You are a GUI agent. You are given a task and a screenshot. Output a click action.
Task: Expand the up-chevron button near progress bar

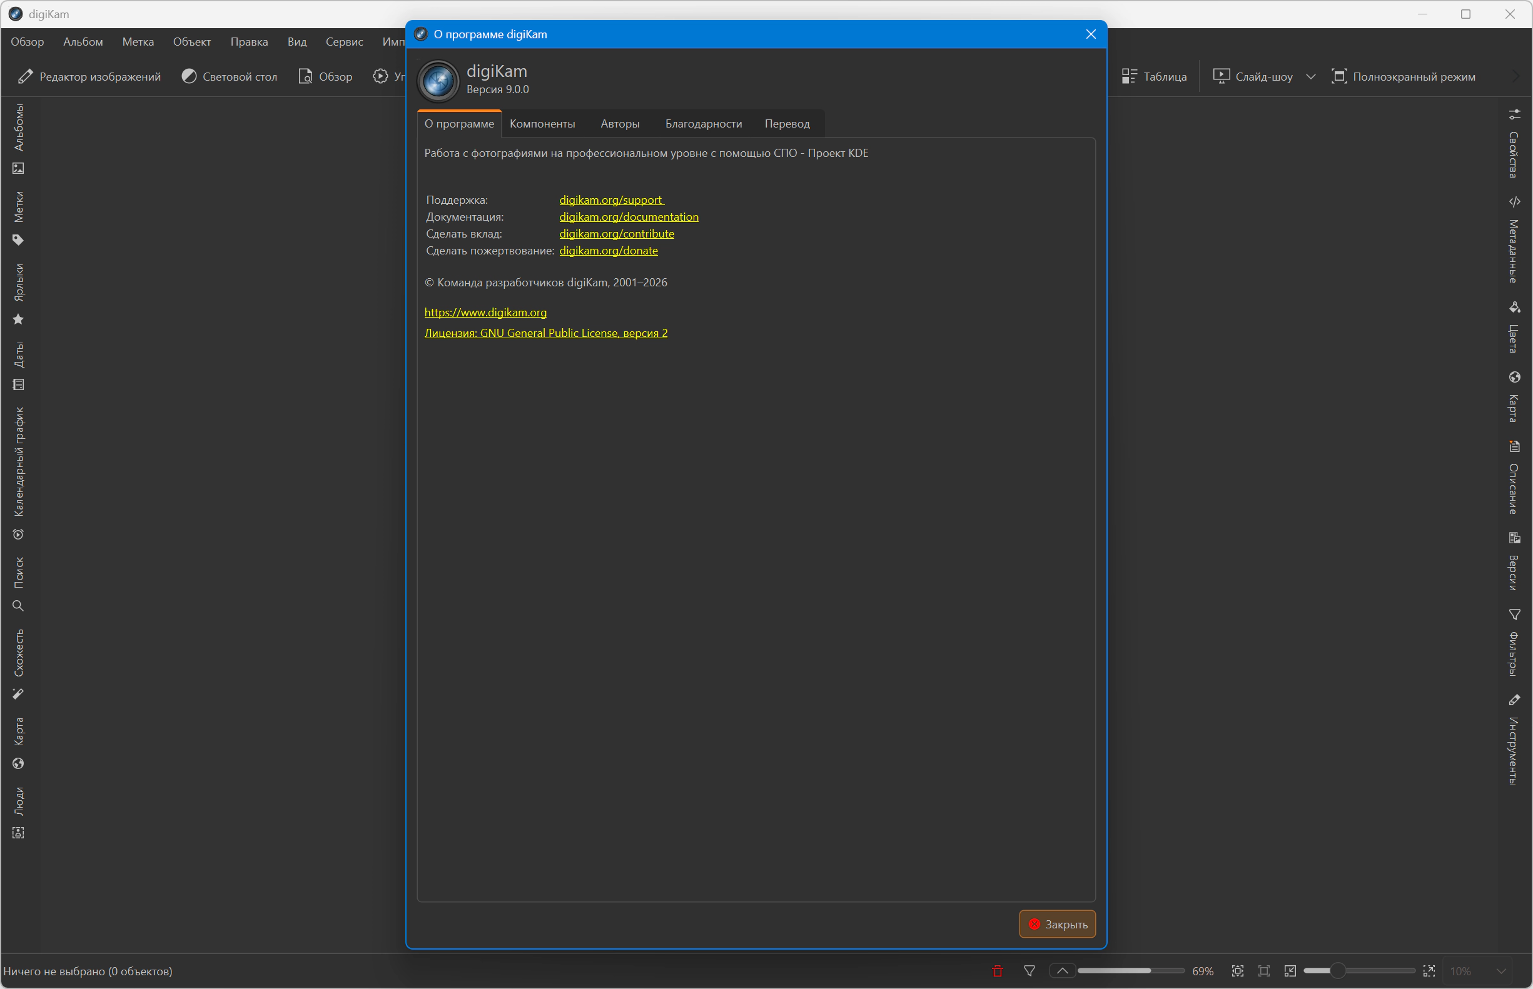[1062, 971]
